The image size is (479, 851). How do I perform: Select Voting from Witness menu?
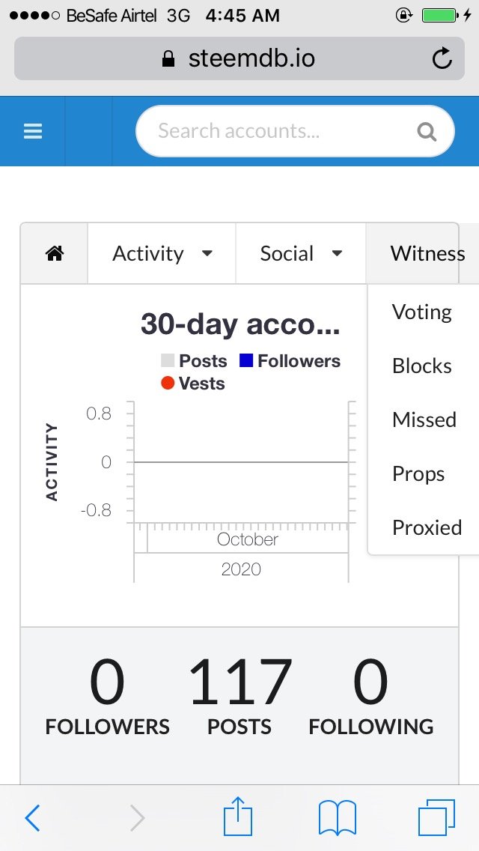point(422,312)
